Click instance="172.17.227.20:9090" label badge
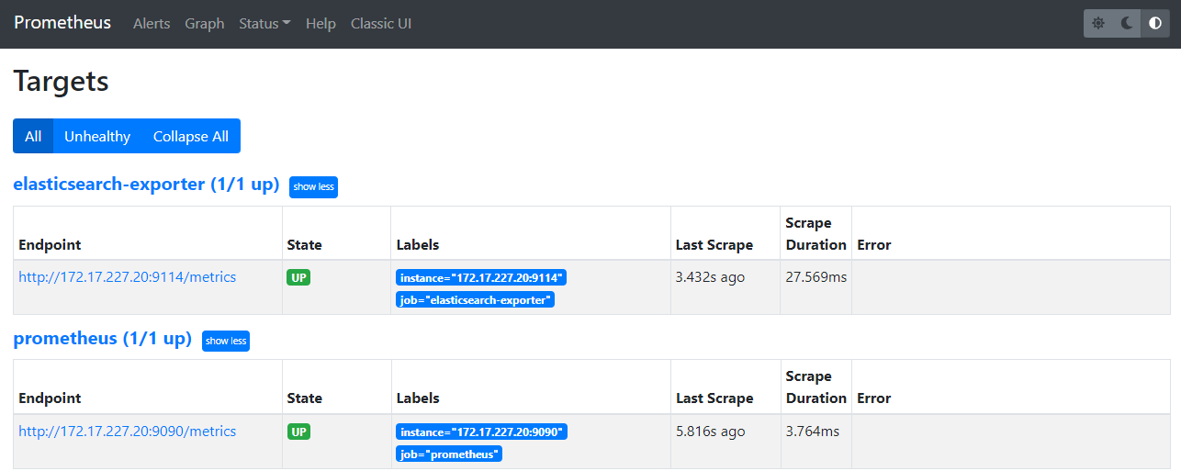The height and width of the screenshot is (471, 1181). tap(482, 432)
